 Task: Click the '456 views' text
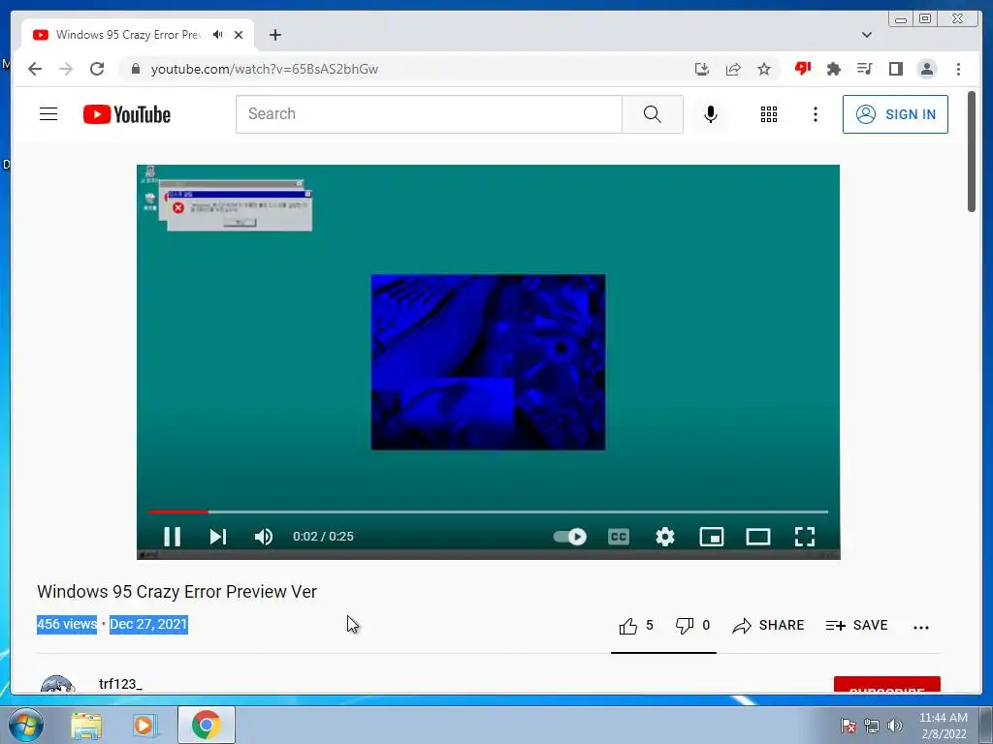(x=67, y=625)
